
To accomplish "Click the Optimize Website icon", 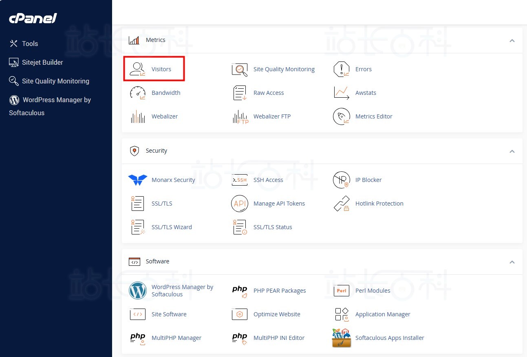I will click(x=240, y=314).
